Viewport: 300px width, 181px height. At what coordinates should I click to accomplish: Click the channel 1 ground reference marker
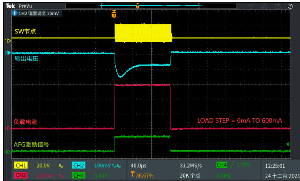pos(8,41)
